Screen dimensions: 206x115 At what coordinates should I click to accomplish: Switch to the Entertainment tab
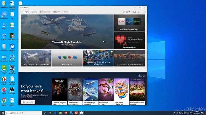point(45,12)
